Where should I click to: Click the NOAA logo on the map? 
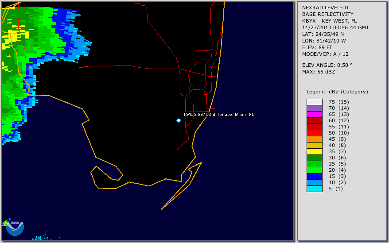[15, 227]
